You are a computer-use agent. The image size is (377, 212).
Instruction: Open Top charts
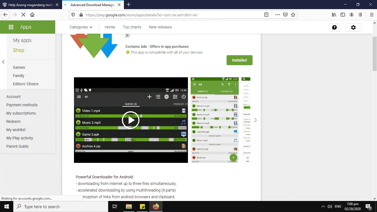[x=132, y=27]
